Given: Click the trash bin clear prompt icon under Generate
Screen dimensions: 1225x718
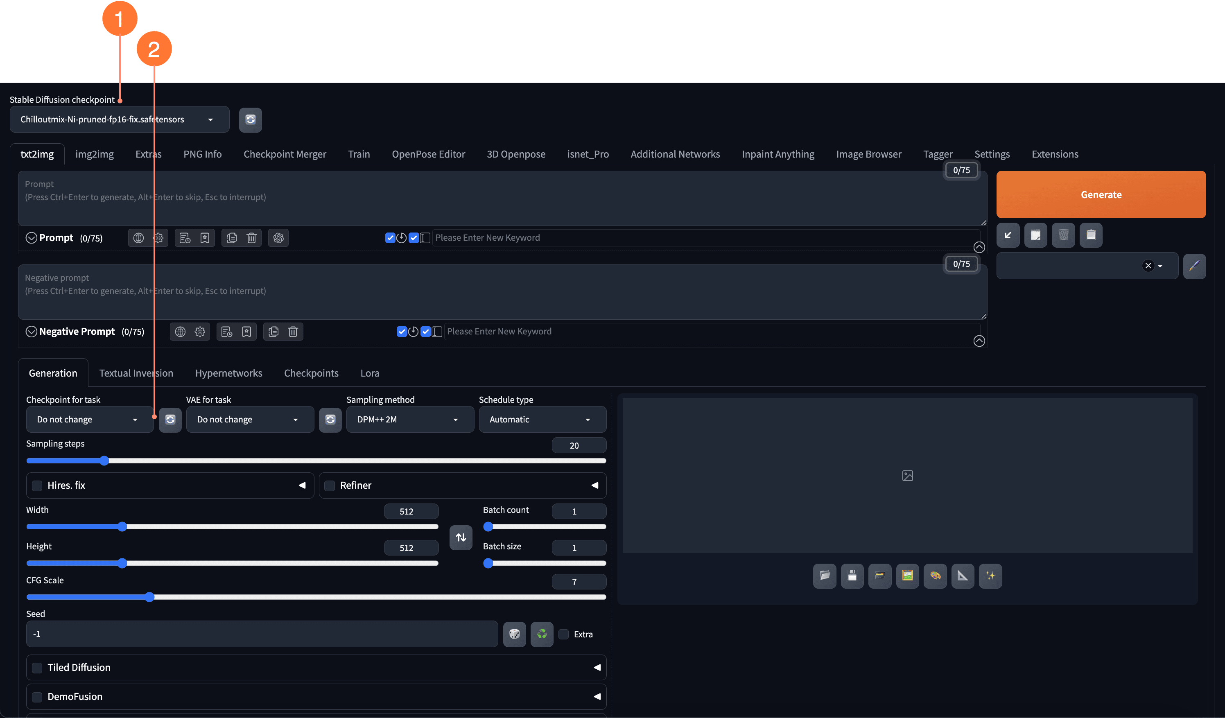Looking at the screenshot, I should pyautogui.click(x=1063, y=235).
